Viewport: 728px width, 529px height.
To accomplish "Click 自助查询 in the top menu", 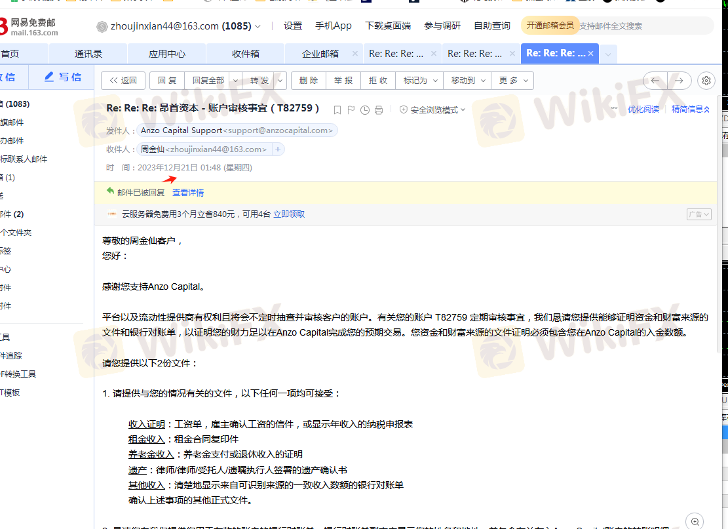I will pos(491,26).
